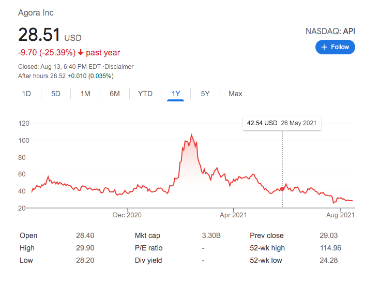This screenshot has width=379, height=282.
Task: Click the chart peak near 100
Action: click(191, 135)
